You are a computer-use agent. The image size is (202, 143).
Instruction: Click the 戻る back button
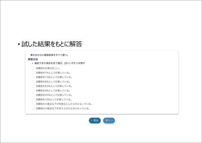tap(95, 121)
